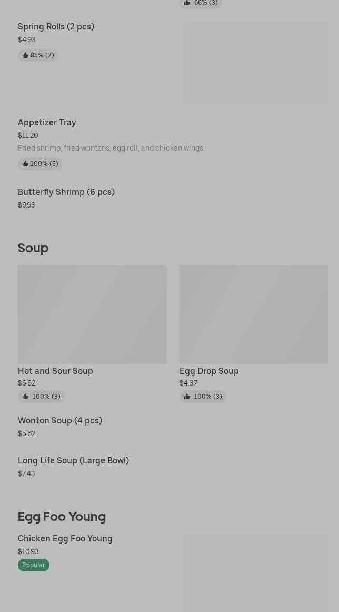Open the Hot and Sour Soup title
The width and height of the screenshot is (339, 612).
pos(55,371)
